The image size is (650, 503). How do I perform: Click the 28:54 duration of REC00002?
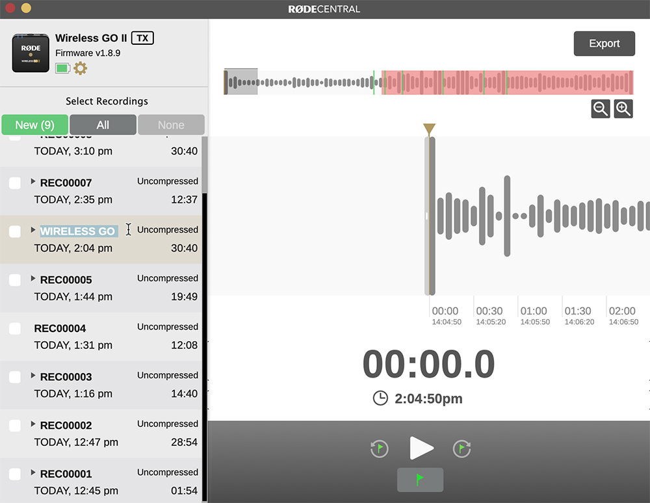coord(184,442)
